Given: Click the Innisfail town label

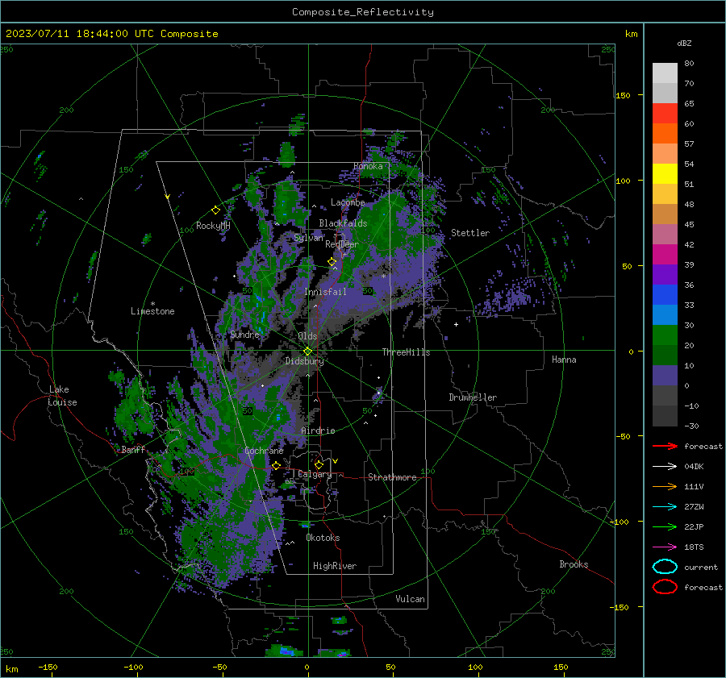Looking at the screenshot, I should (x=325, y=292).
